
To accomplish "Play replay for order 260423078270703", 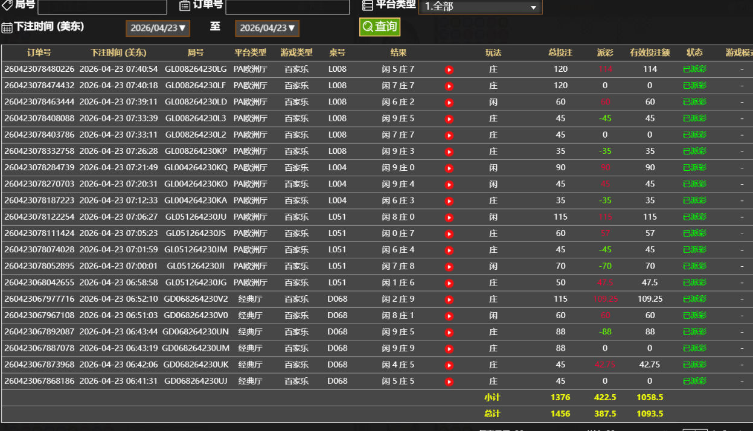I will [x=449, y=185].
